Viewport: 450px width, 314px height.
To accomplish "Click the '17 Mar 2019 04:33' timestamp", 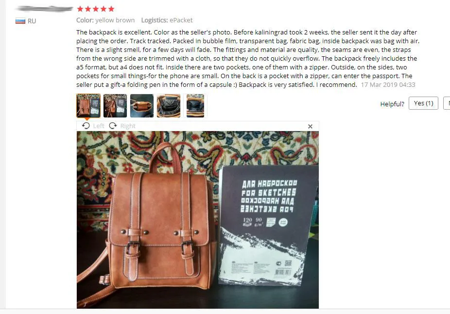I will pyautogui.click(x=388, y=85).
